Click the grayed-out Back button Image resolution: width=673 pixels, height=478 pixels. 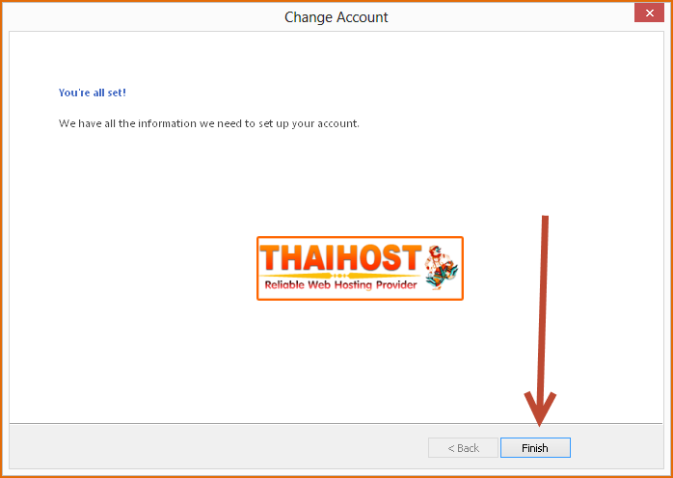click(x=463, y=448)
